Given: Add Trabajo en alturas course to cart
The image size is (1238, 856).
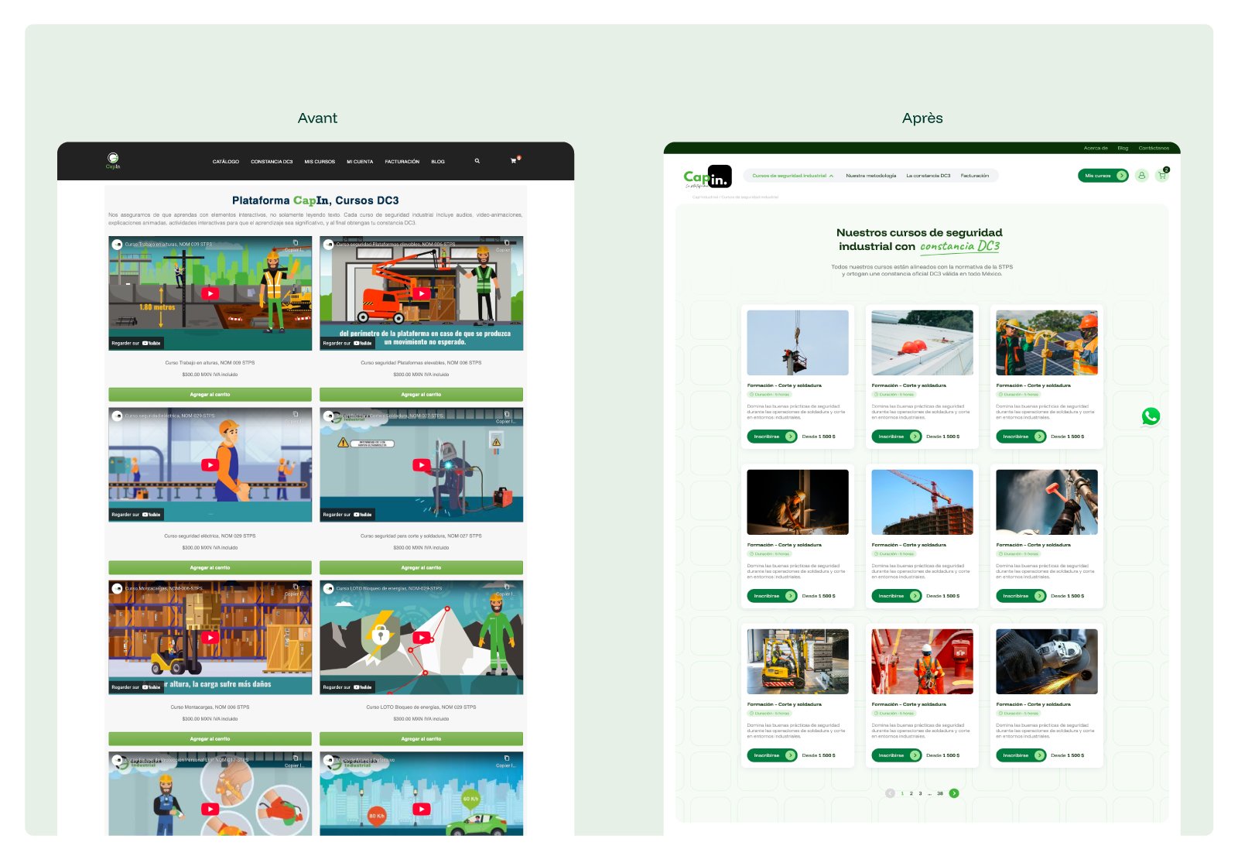Looking at the screenshot, I should (x=210, y=395).
